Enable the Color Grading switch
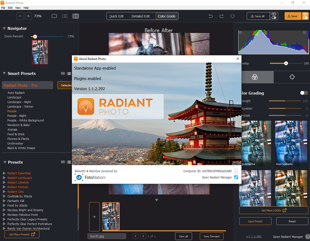The width and height of the screenshot is (310, 241). pos(304,93)
